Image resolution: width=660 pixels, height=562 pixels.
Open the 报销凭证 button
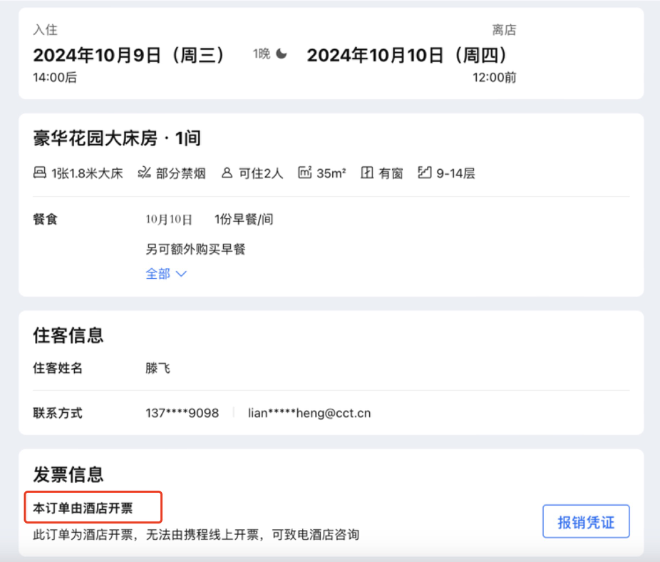(586, 523)
